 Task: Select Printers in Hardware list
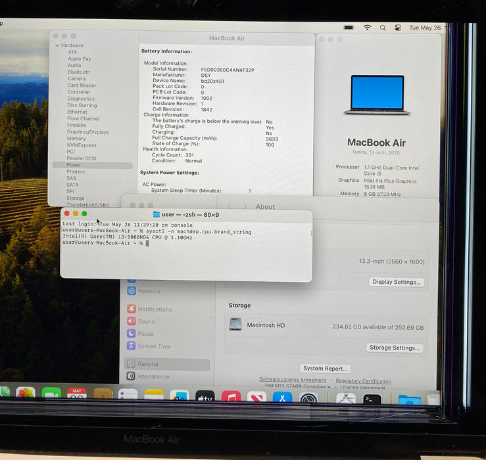pyautogui.click(x=76, y=172)
